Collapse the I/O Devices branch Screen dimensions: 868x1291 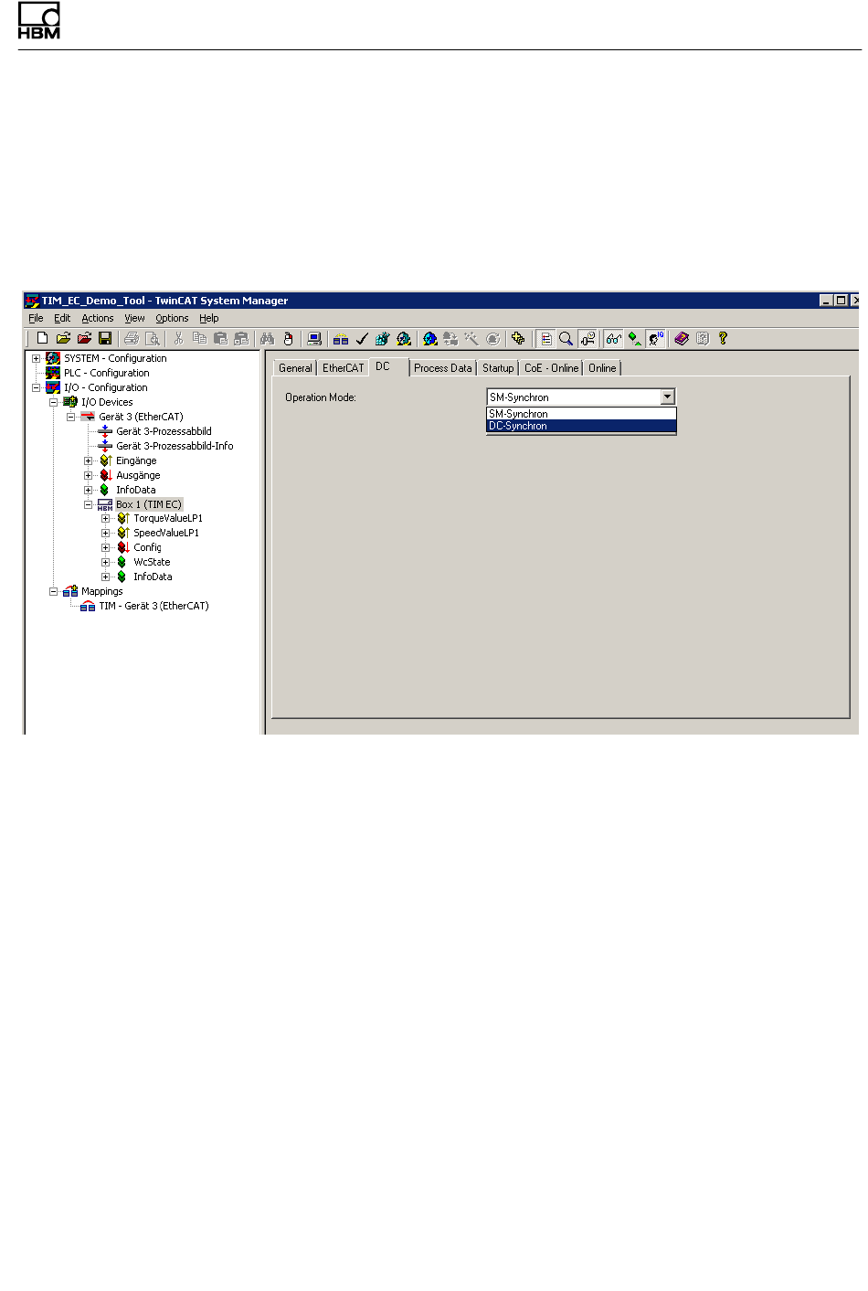pyautogui.click(x=54, y=402)
